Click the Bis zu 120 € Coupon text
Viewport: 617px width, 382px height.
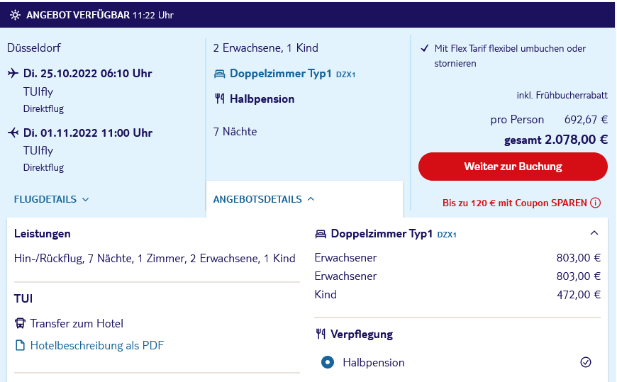515,203
